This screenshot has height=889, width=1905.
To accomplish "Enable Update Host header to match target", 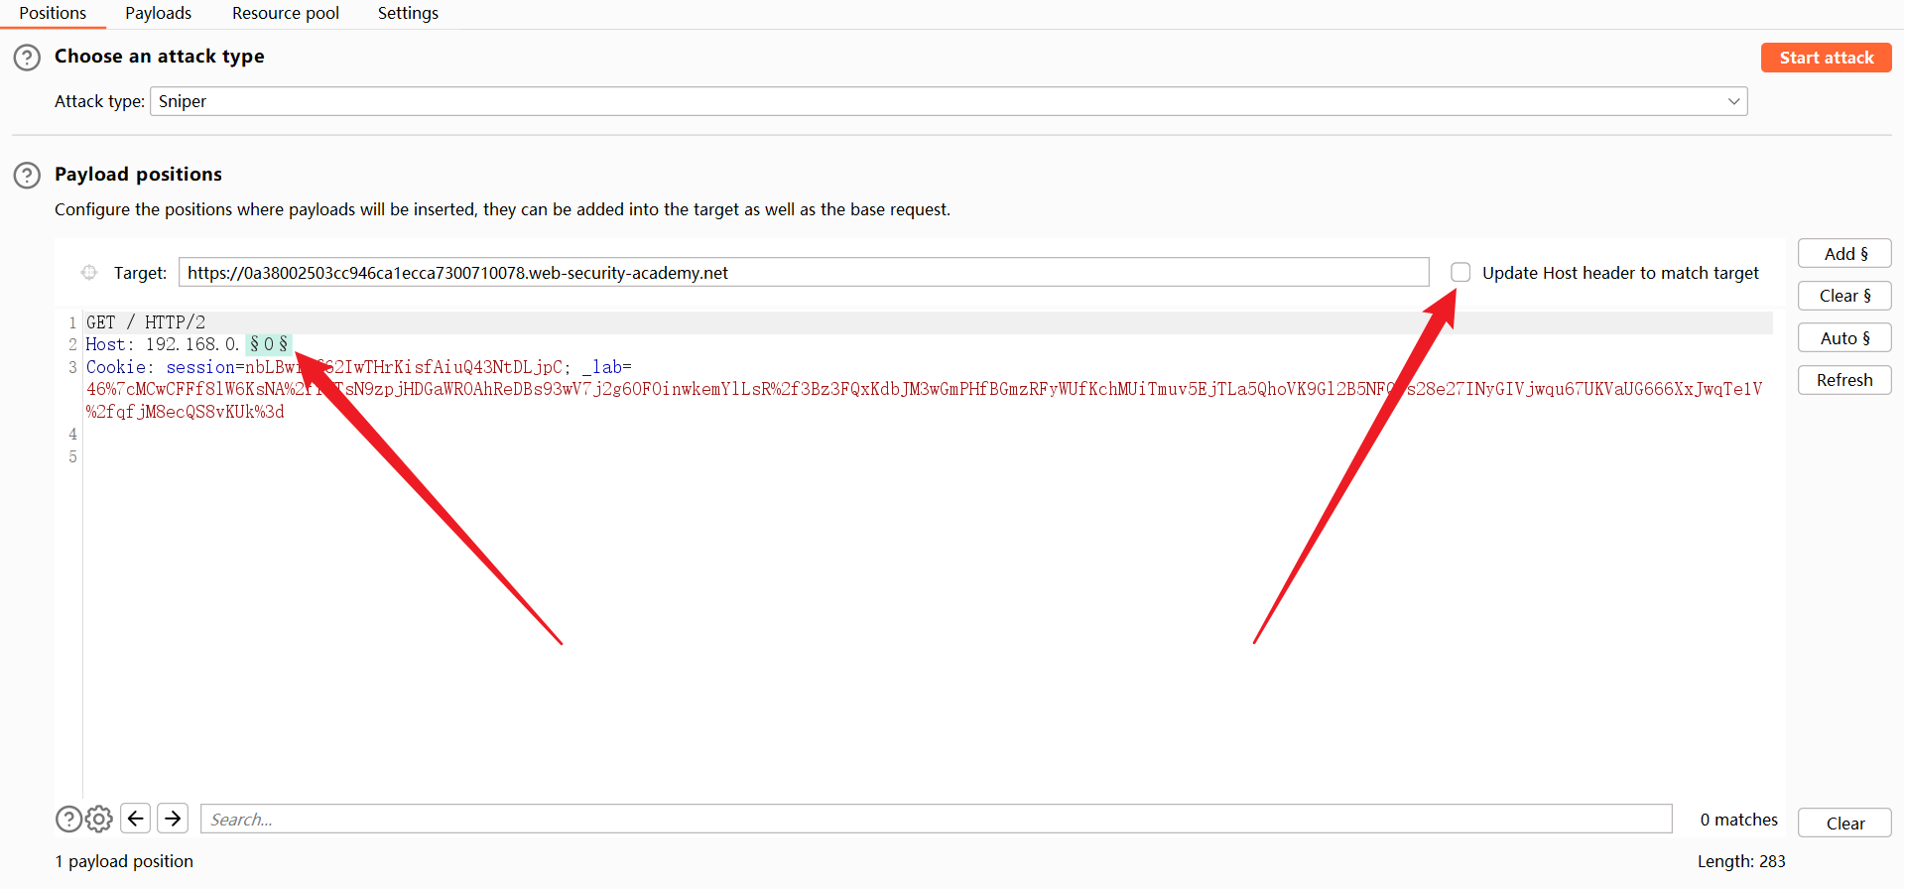I will [1460, 273].
